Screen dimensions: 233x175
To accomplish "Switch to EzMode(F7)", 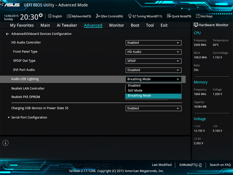I will pyautogui.click(x=190, y=165).
